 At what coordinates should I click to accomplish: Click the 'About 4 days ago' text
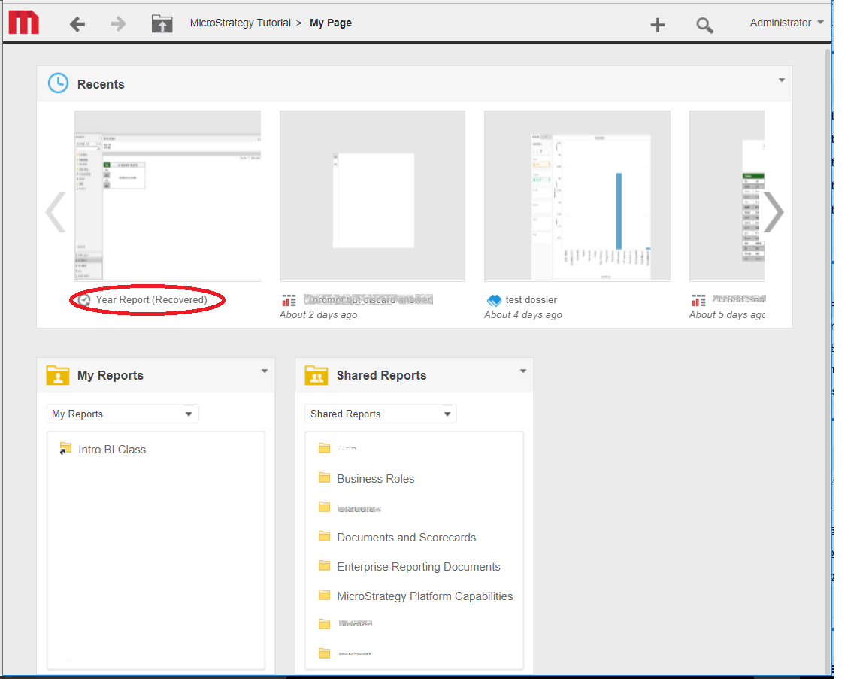click(x=523, y=314)
